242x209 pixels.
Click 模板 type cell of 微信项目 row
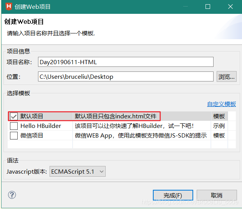pos(219,136)
